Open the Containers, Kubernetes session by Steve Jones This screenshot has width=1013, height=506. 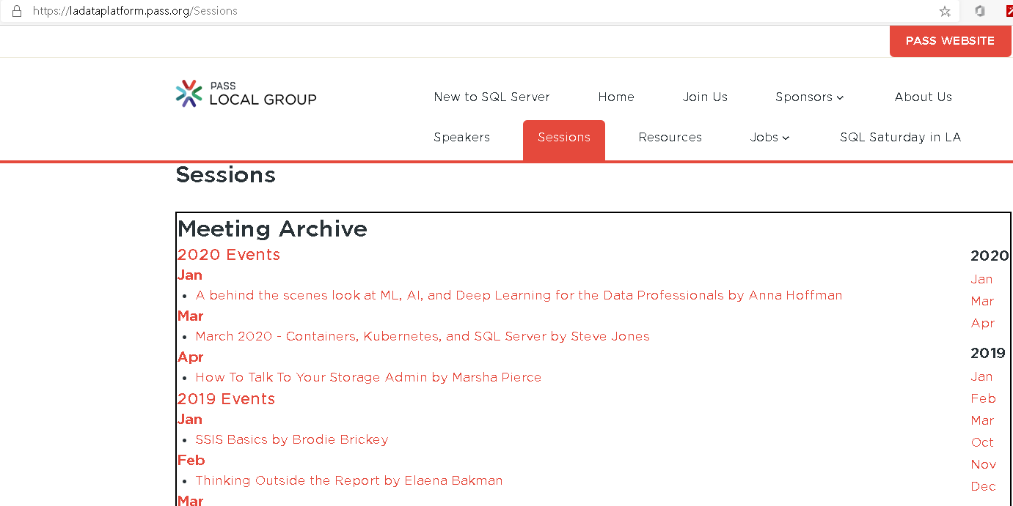pos(422,337)
